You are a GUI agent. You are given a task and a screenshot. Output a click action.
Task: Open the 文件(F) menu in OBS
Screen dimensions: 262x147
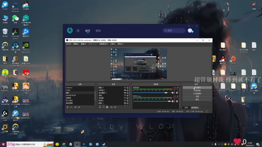[68, 44]
